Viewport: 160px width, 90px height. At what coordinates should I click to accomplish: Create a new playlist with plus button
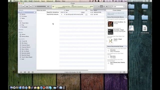click(x=21, y=72)
